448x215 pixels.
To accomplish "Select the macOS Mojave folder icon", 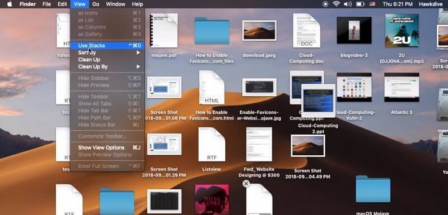I will click(x=373, y=189).
